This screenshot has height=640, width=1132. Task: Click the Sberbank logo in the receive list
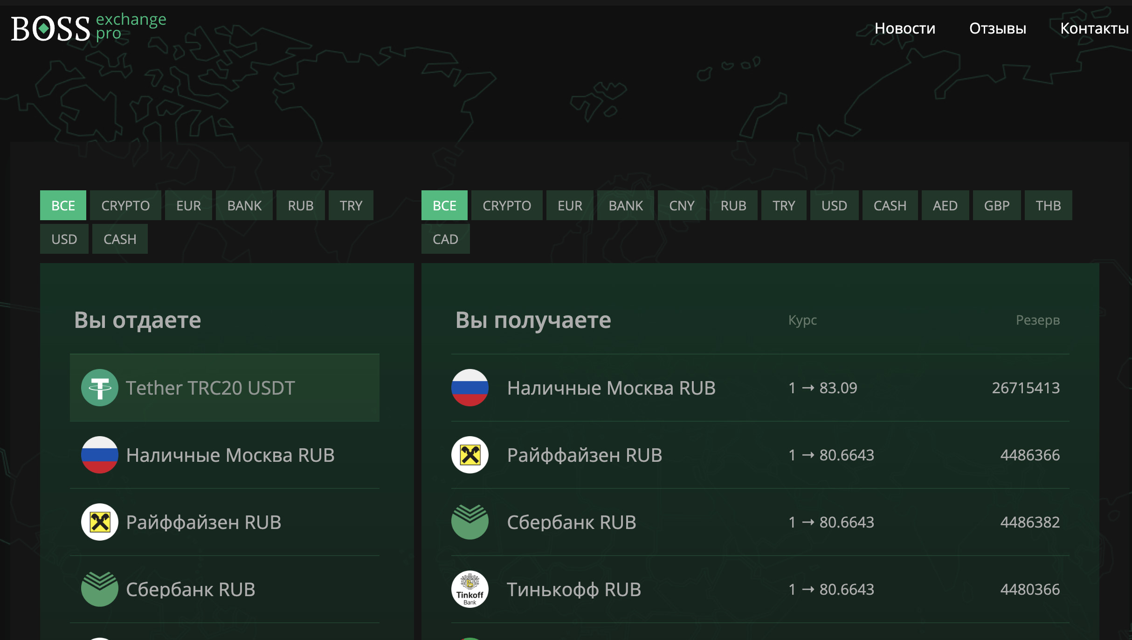(469, 522)
